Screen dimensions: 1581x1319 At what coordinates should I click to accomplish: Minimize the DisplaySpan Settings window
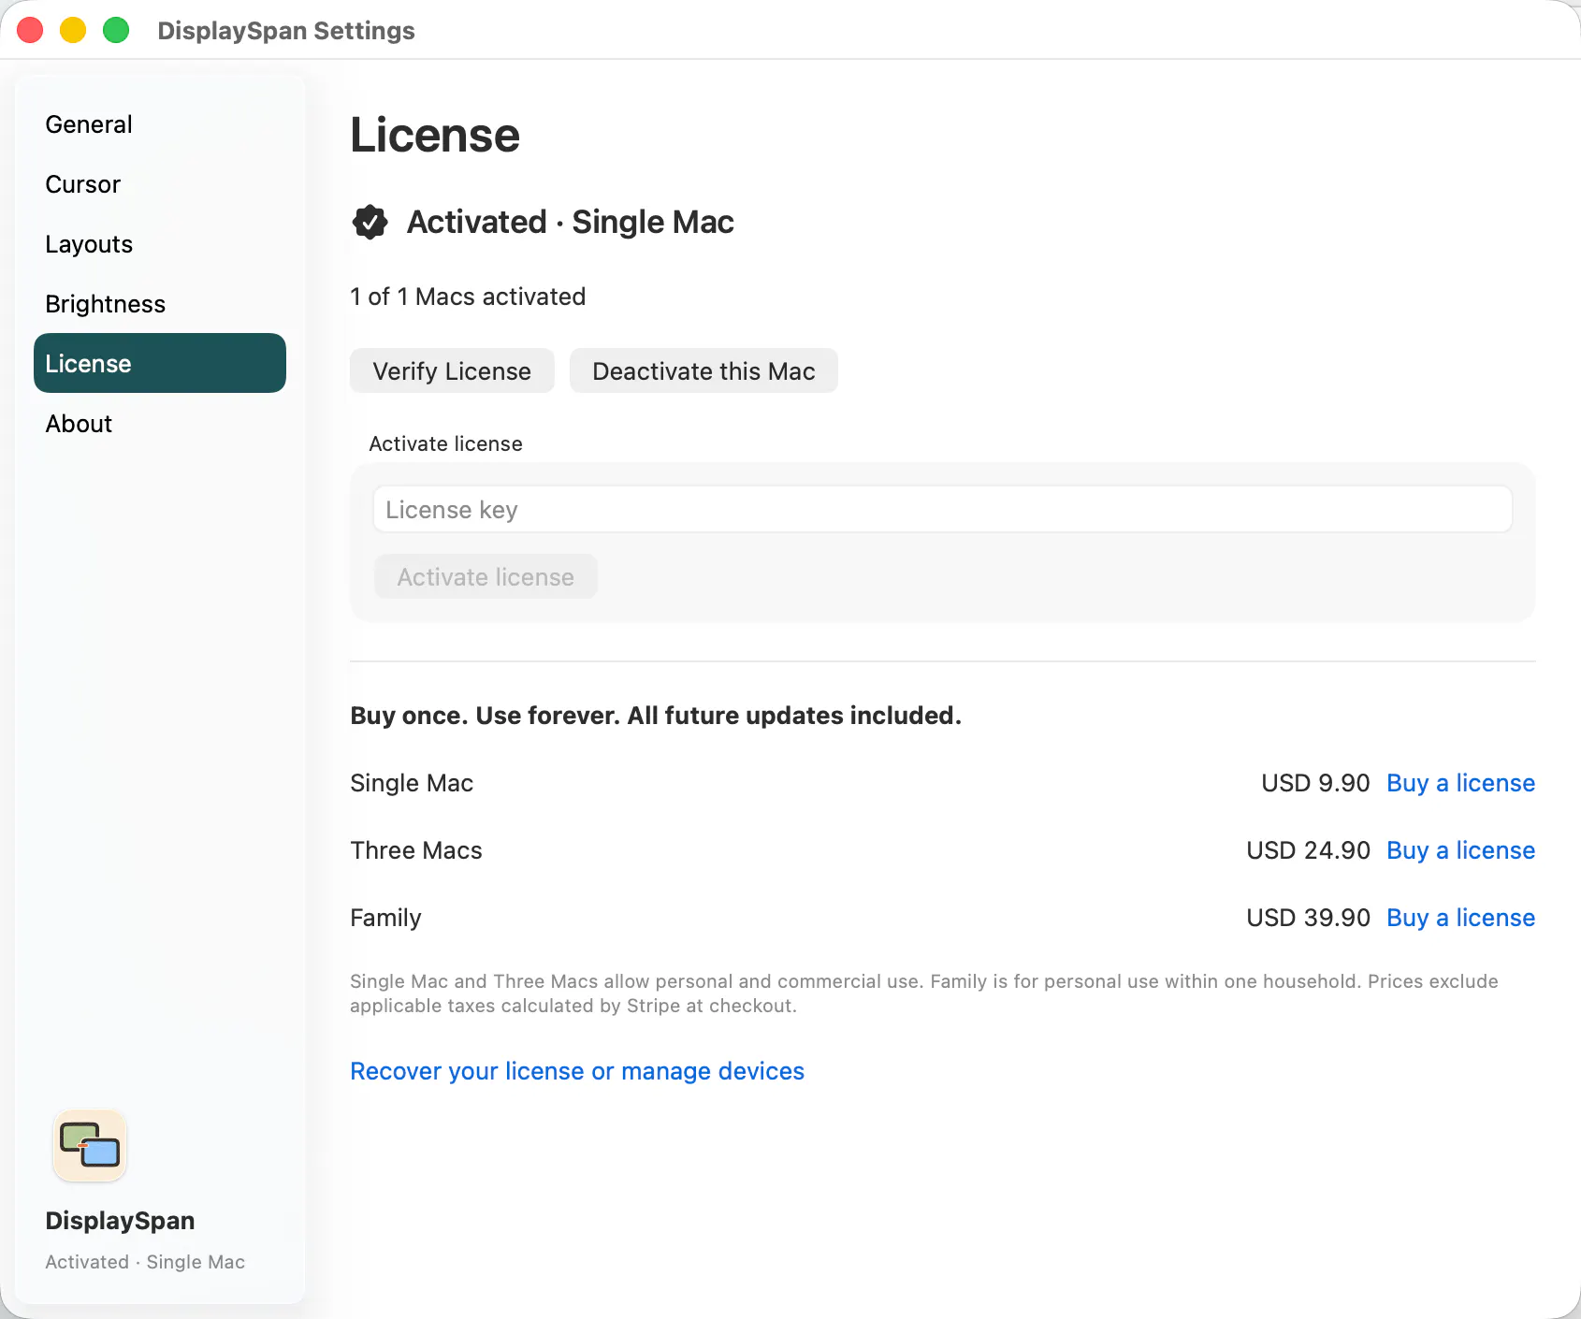(73, 30)
